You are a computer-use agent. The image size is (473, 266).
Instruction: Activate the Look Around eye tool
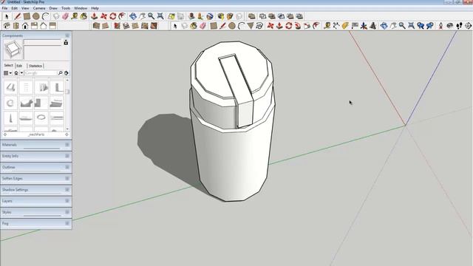450,26
